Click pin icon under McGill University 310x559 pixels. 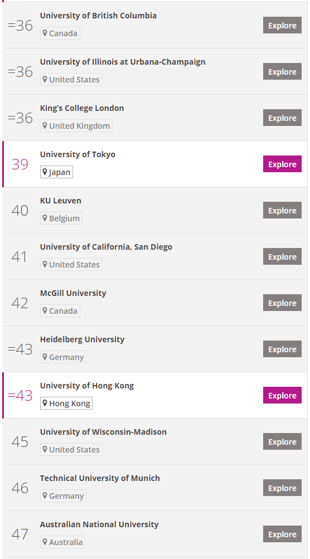[x=45, y=310]
